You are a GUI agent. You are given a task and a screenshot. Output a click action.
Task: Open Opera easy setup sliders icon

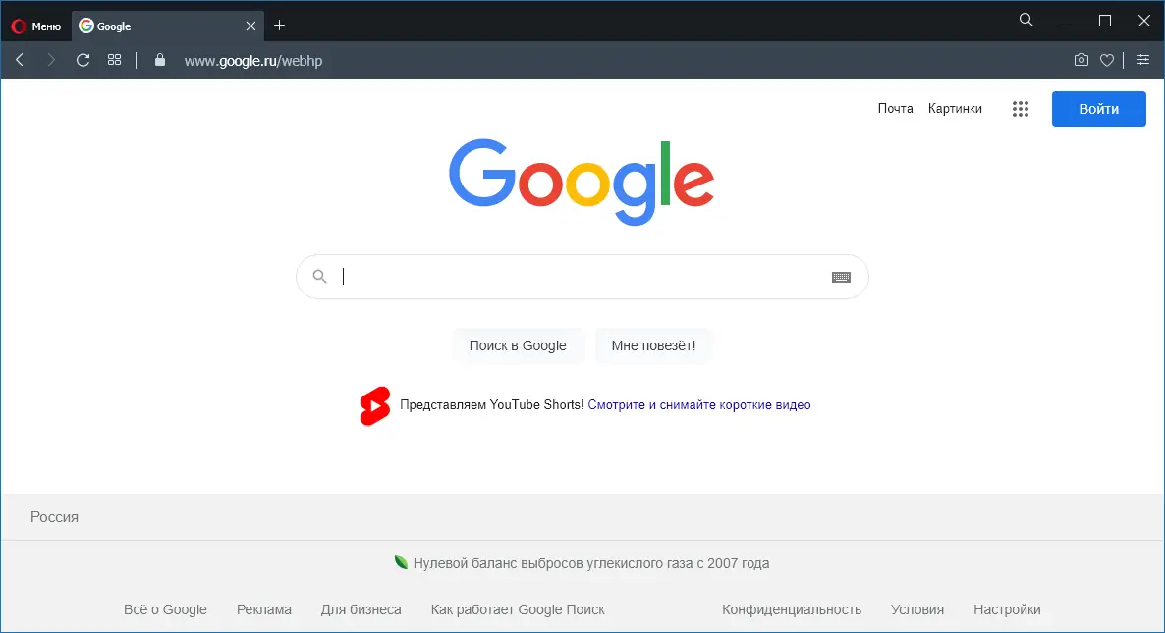(1143, 60)
